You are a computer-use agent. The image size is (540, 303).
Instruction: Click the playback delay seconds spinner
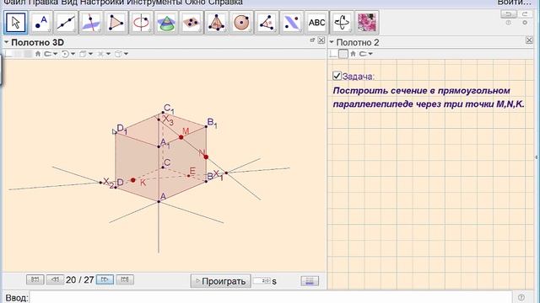click(x=262, y=280)
